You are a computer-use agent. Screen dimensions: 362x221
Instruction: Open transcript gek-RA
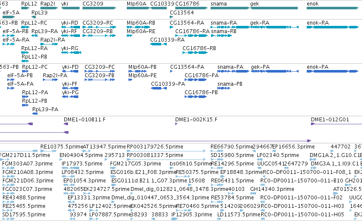point(274,27)
